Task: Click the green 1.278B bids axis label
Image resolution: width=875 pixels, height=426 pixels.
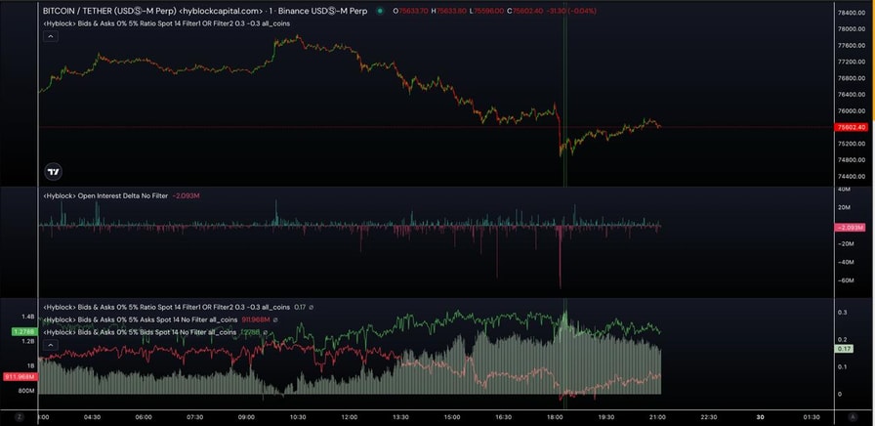Action: pos(22,332)
